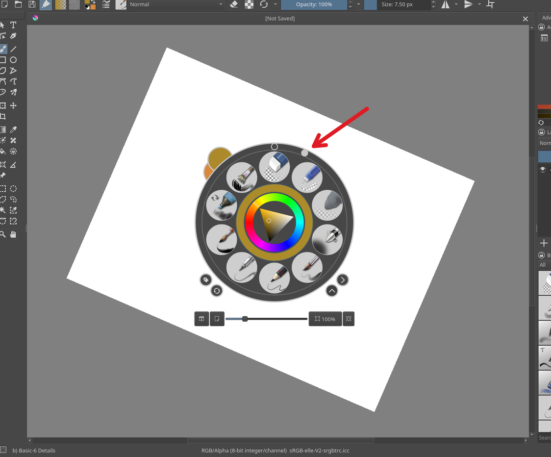
Task: Select the Ellipse tool
Action: coord(13,60)
